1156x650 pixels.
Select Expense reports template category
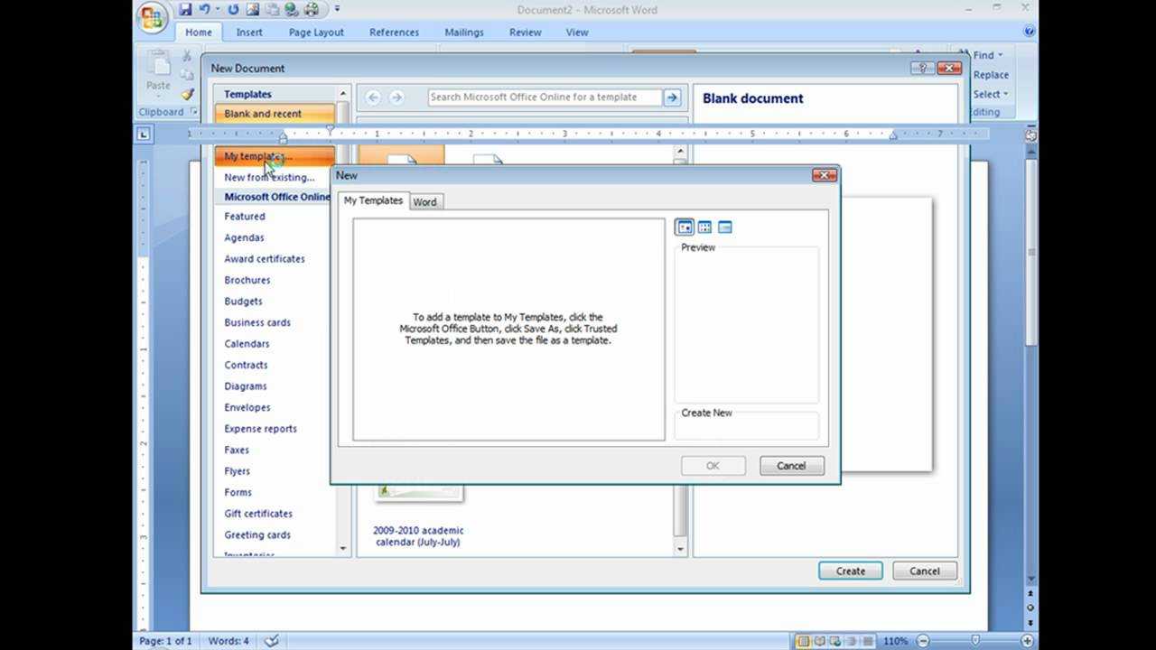(x=260, y=429)
